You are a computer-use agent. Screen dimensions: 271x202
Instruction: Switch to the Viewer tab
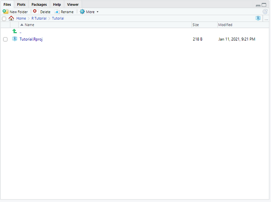click(x=73, y=4)
